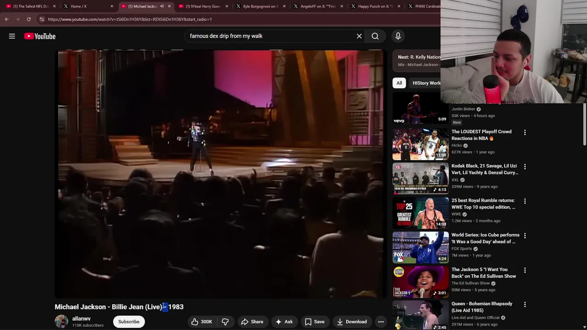Mute the Michael Jackson tab audio icon
Viewport: 587px width, 330px height.
[x=162, y=6]
